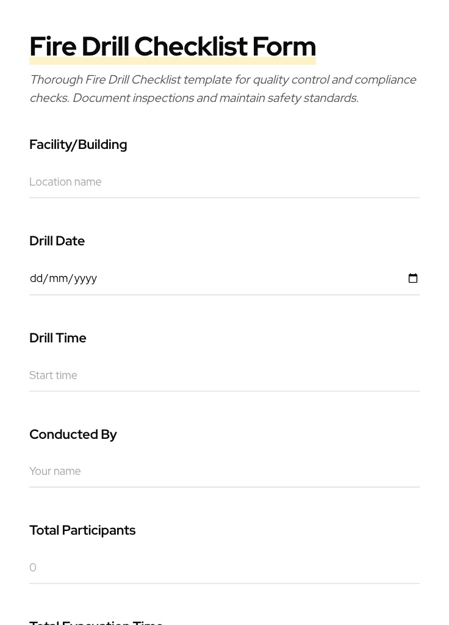Select the Facility/Building field label
Viewport: 449px width, 625px height.
tap(78, 145)
